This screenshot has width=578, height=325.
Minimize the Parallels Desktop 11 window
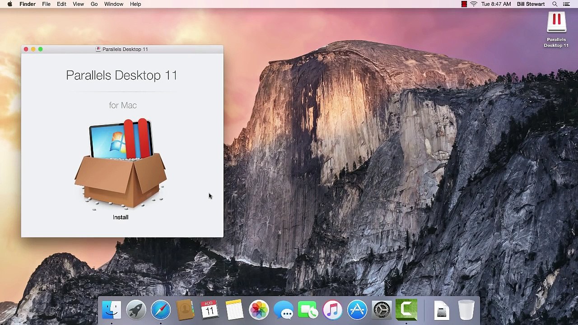click(x=33, y=49)
